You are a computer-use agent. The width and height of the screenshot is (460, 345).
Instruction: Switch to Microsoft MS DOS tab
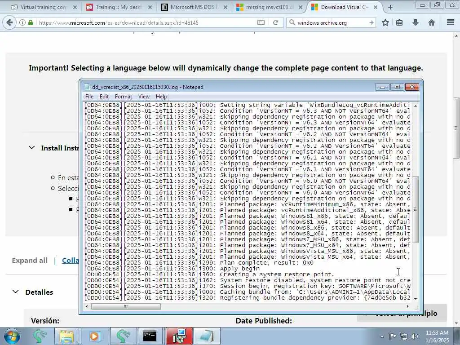pyautogui.click(x=194, y=7)
